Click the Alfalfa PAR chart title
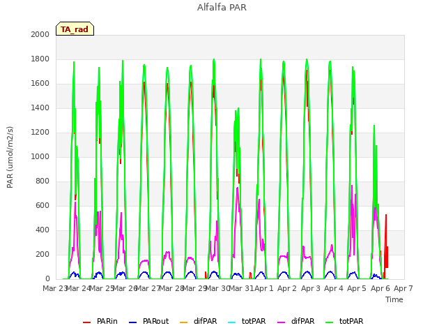 point(222,7)
